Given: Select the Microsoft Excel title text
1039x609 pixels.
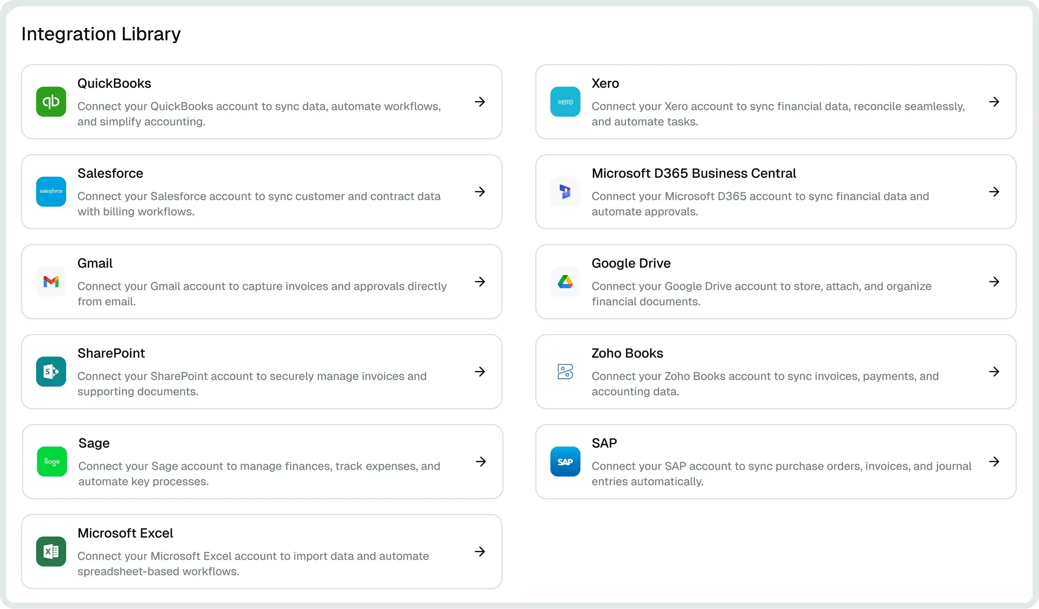Looking at the screenshot, I should click(x=125, y=533).
